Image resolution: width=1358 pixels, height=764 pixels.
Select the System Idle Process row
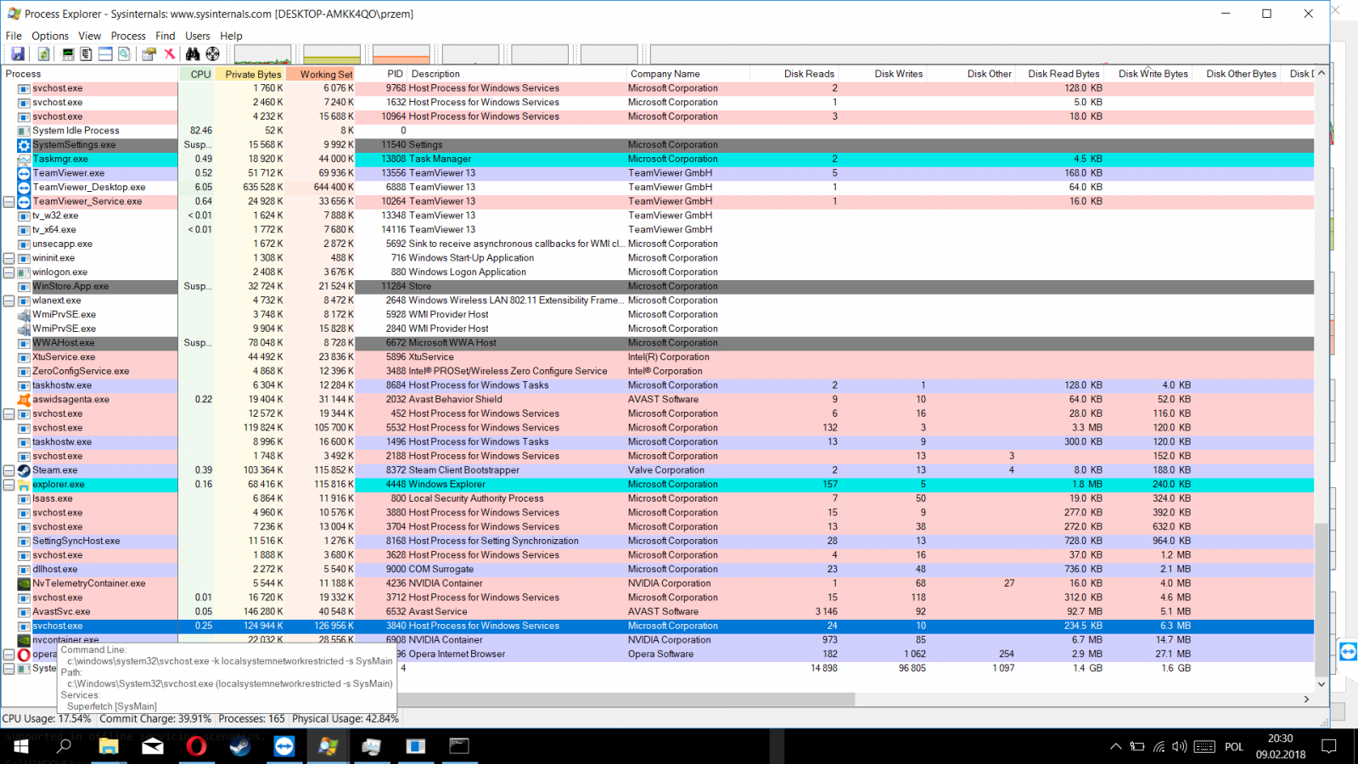click(658, 131)
